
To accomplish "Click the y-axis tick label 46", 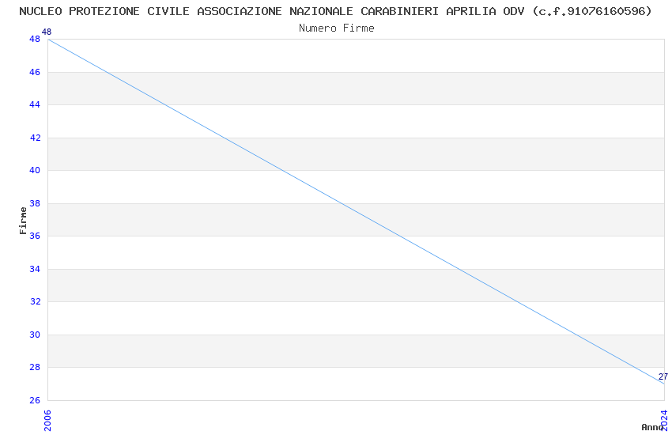I will (x=35, y=72).
